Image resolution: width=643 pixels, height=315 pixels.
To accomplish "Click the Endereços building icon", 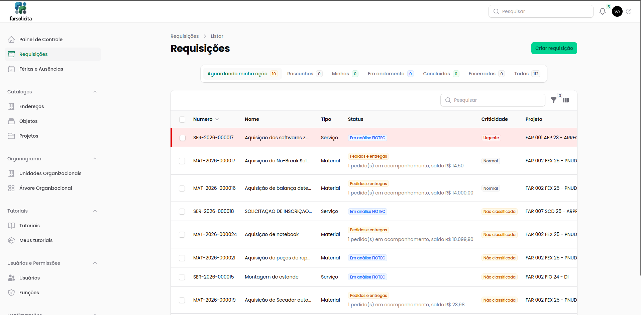I will 11,106.
